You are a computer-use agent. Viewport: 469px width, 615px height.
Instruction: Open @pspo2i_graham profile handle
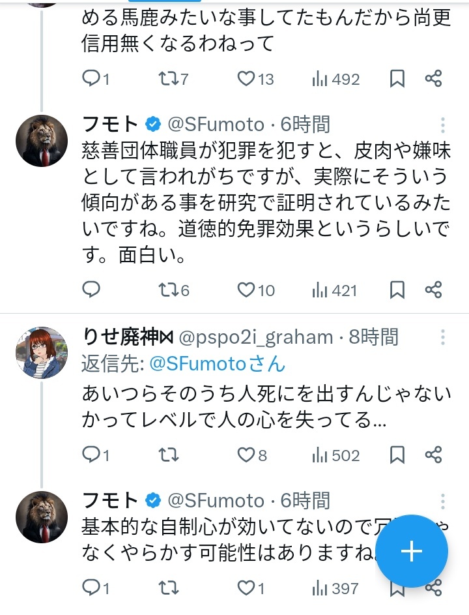coord(255,337)
